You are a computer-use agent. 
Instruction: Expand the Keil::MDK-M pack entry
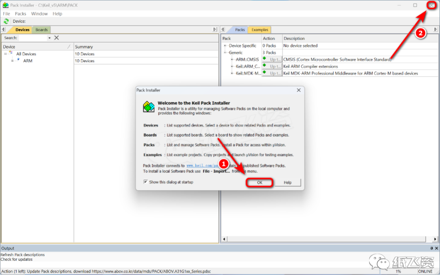(232, 74)
